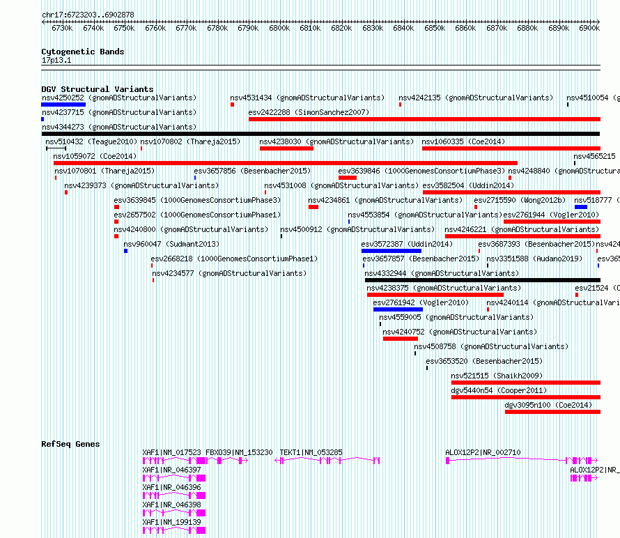This screenshot has height=538, width=620.
Task: Select esv3639846 1000GenomesConsortiumPhase3 label
Action: [x=421, y=171]
